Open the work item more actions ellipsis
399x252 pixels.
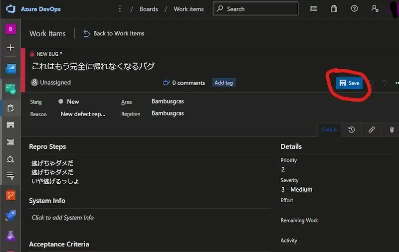[397, 83]
